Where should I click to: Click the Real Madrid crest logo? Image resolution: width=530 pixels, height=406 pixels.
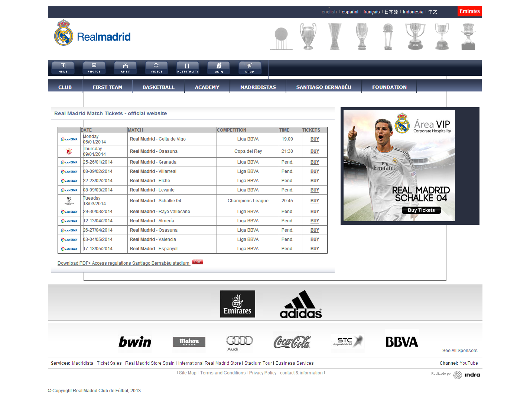pos(64,33)
